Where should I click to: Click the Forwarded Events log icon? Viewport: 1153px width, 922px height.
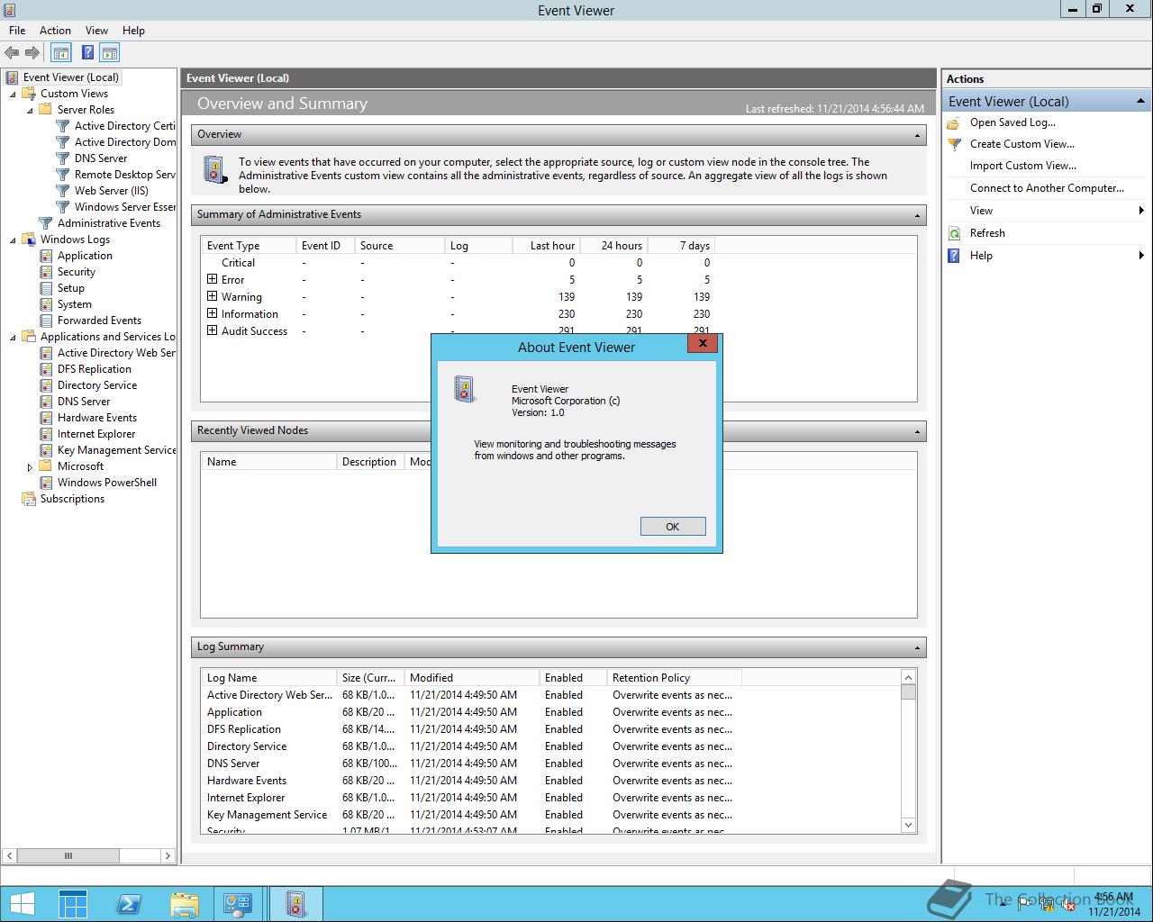click(x=46, y=321)
